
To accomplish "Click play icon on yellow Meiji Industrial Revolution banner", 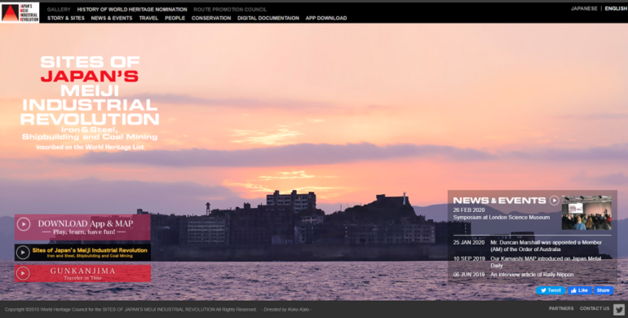I will pyautogui.click(x=23, y=252).
